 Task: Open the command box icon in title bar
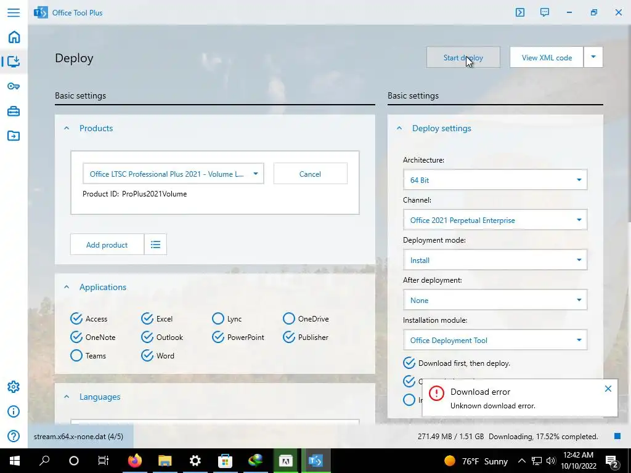click(x=520, y=12)
